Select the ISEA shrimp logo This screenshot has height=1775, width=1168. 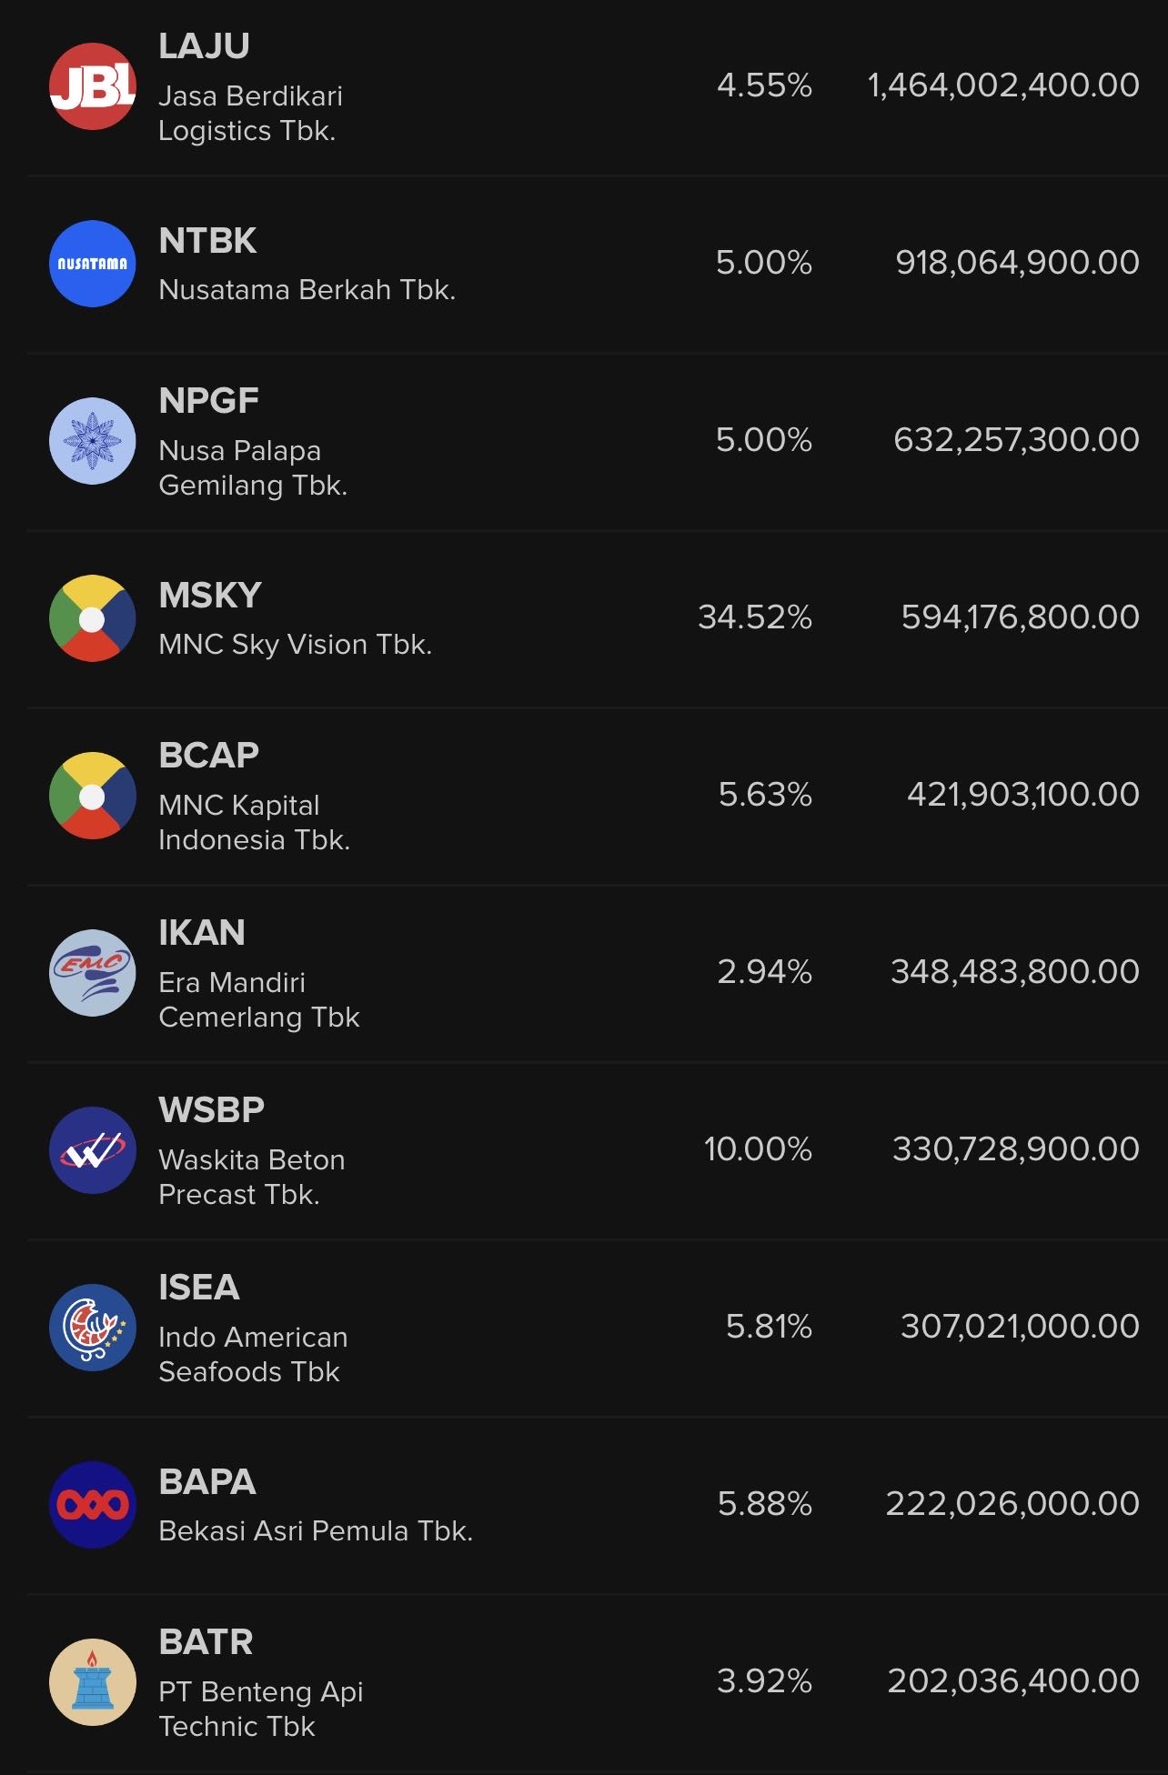(92, 1328)
